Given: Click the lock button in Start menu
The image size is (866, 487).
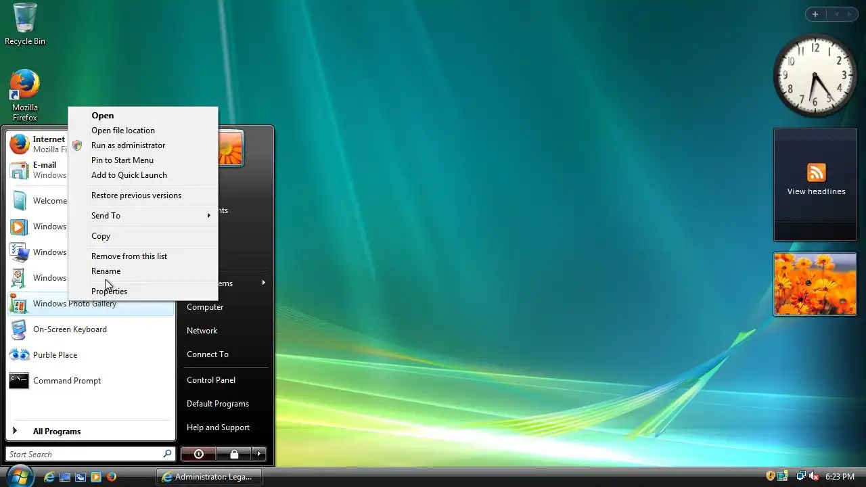Looking at the screenshot, I should pos(233,454).
